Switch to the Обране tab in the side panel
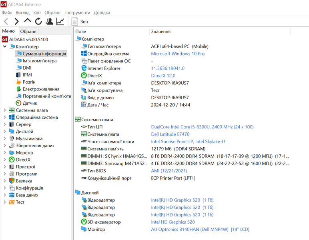This screenshot has height=240, width=309. point(28,32)
